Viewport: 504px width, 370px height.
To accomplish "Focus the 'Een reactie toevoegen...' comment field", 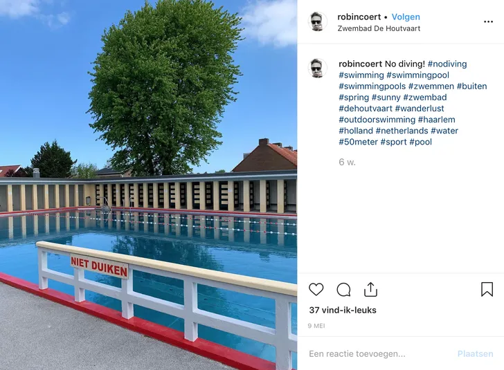I will coord(379,354).
